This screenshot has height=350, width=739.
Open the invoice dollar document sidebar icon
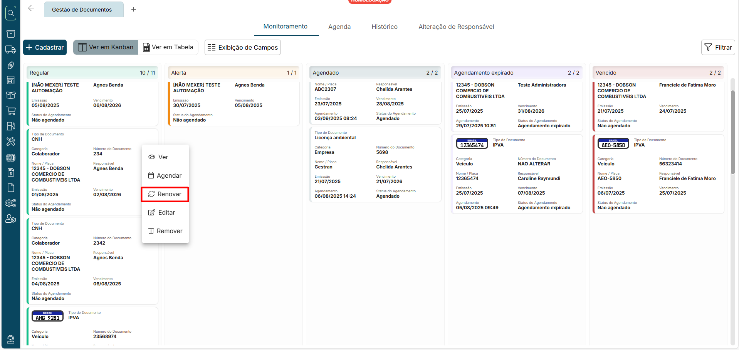pos(11,172)
